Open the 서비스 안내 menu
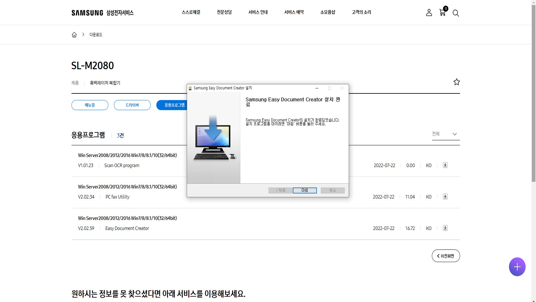536x302 pixels. pos(258,12)
